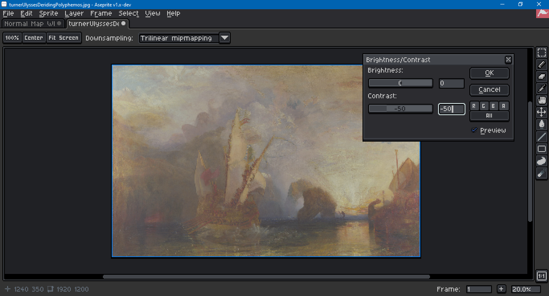Screen dimensions: 549x296
Task: Toggle the A channel button
Action: [x=504, y=106]
